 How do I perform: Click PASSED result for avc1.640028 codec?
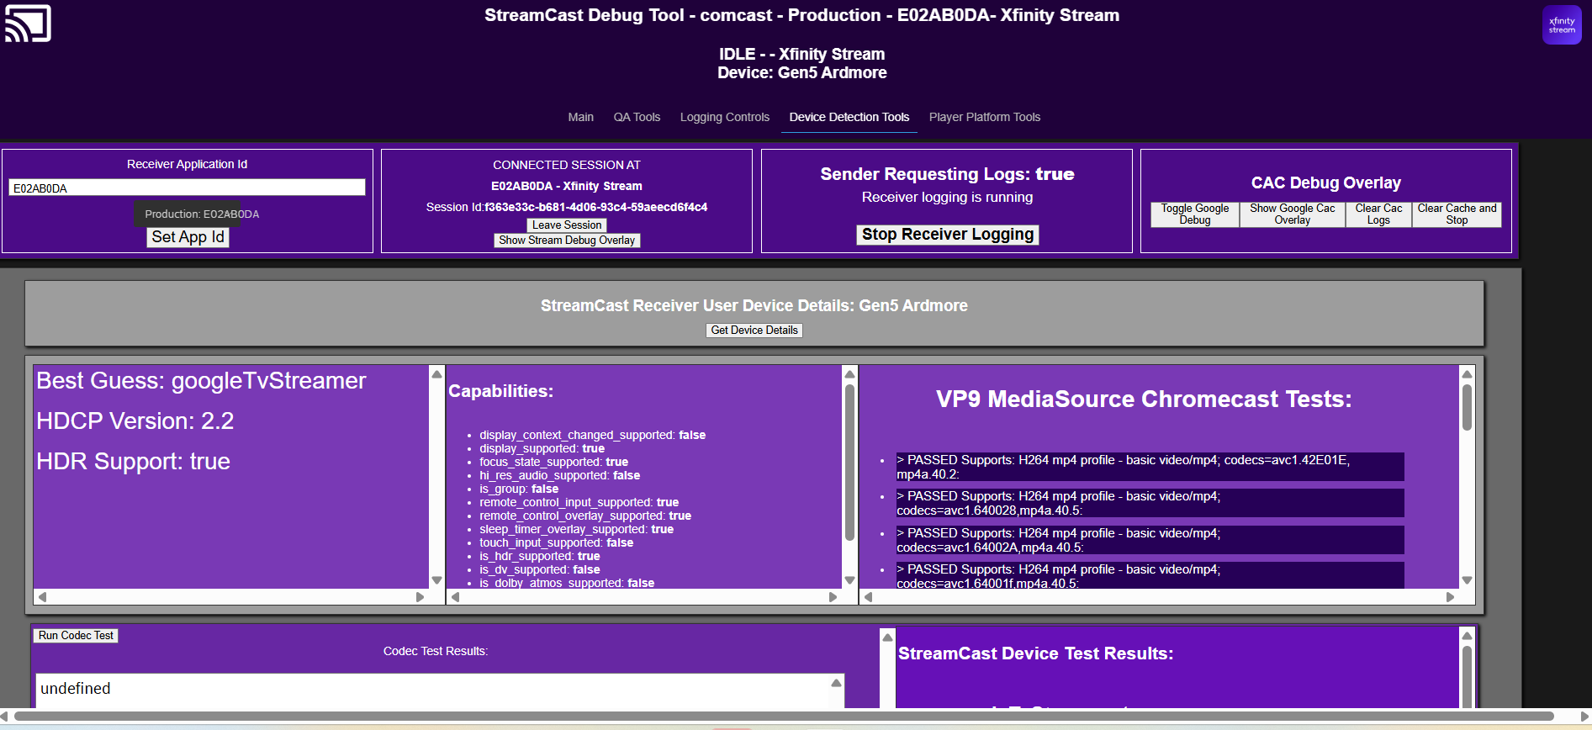tap(1150, 503)
